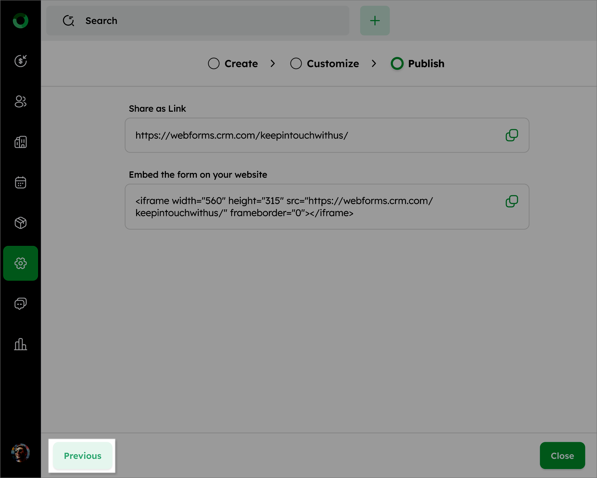The height and width of the screenshot is (478, 597).
Task: Open the dollar payments sidebar icon
Action: (x=21, y=61)
